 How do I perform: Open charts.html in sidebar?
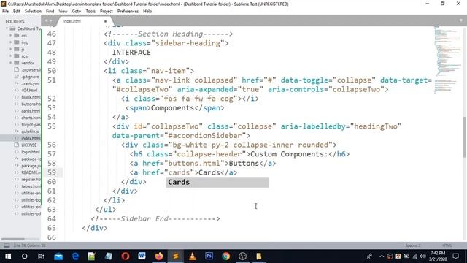(31, 118)
